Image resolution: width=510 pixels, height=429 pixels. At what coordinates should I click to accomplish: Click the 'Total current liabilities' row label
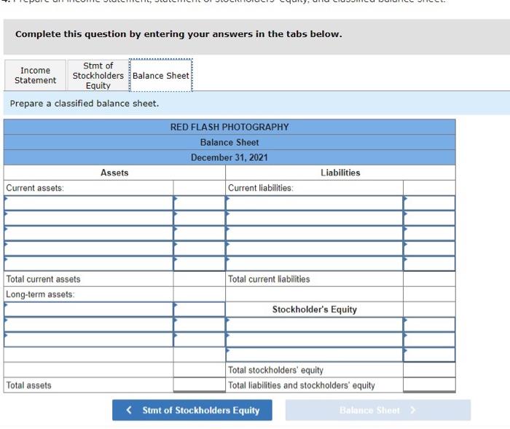pos(269,279)
